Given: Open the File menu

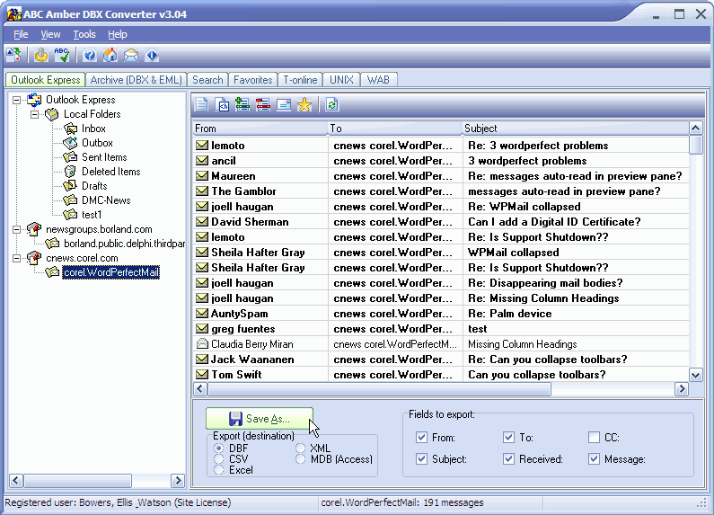Looking at the screenshot, I should [21, 34].
